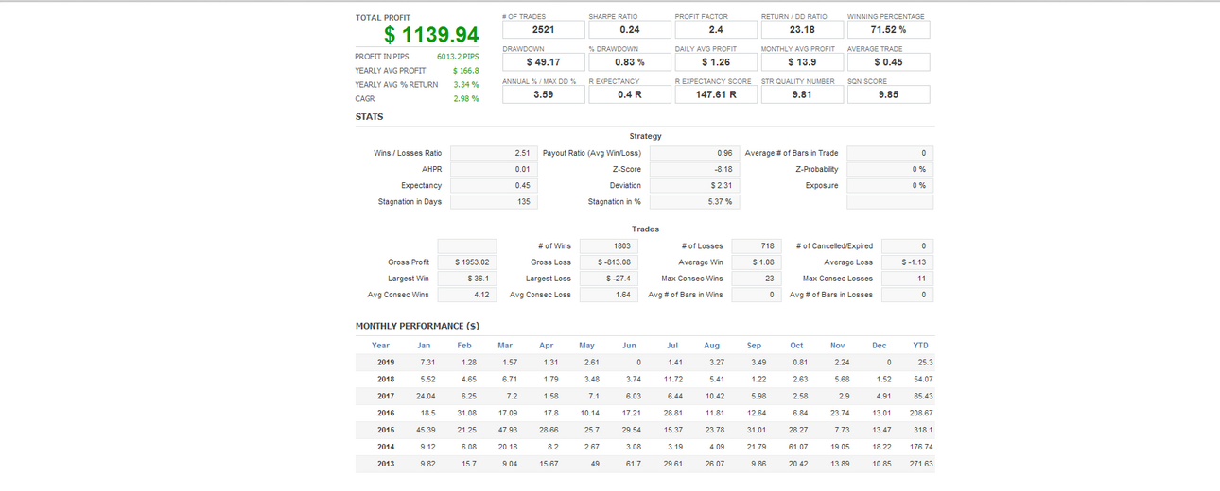Select the 6013.2 PIPS profit value

tap(458, 57)
